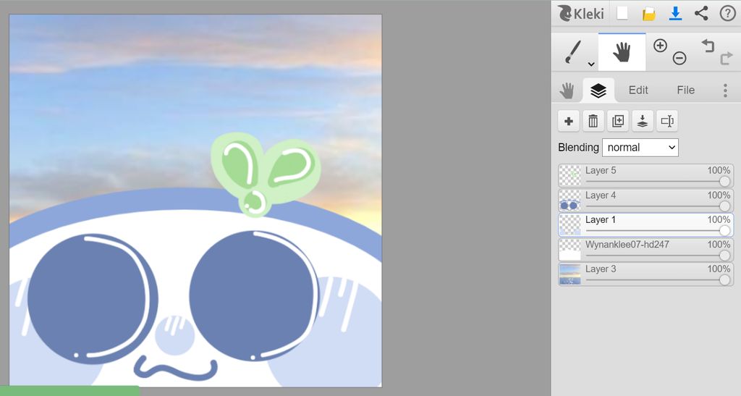Click the left eye on the canvas
Viewport: 741px width, 396px height.
click(x=92, y=299)
